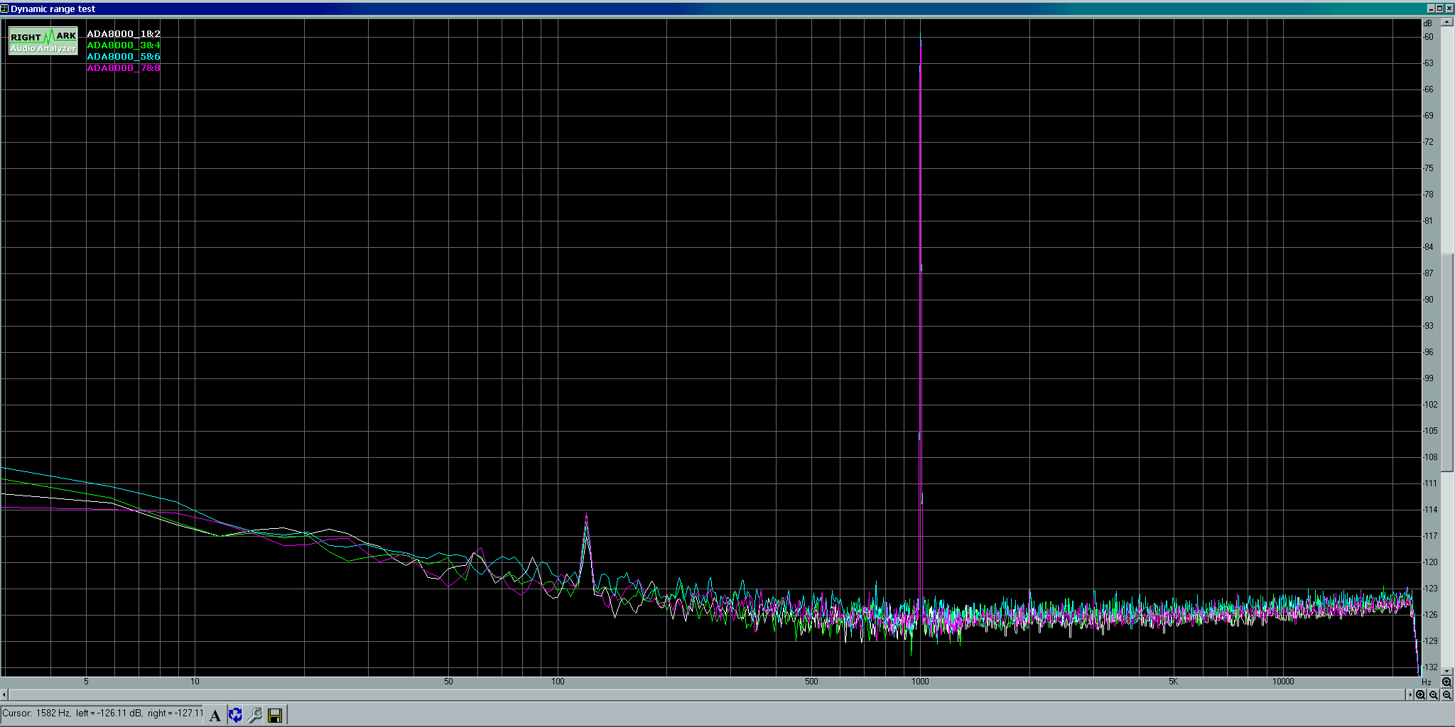Screen dimensions: 1455x727
Task: Click the 1000 Hz peak on the spectrum
Action: [x=921, y=43]
